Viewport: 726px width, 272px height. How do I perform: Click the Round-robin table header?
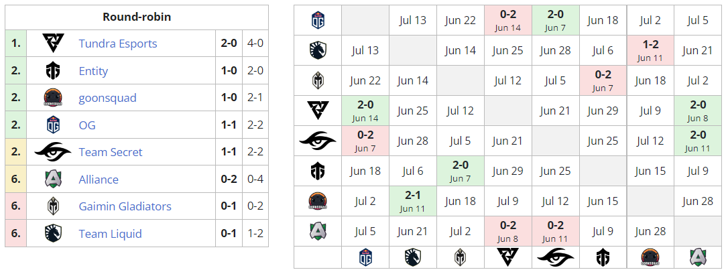click(x=137, y=17)
